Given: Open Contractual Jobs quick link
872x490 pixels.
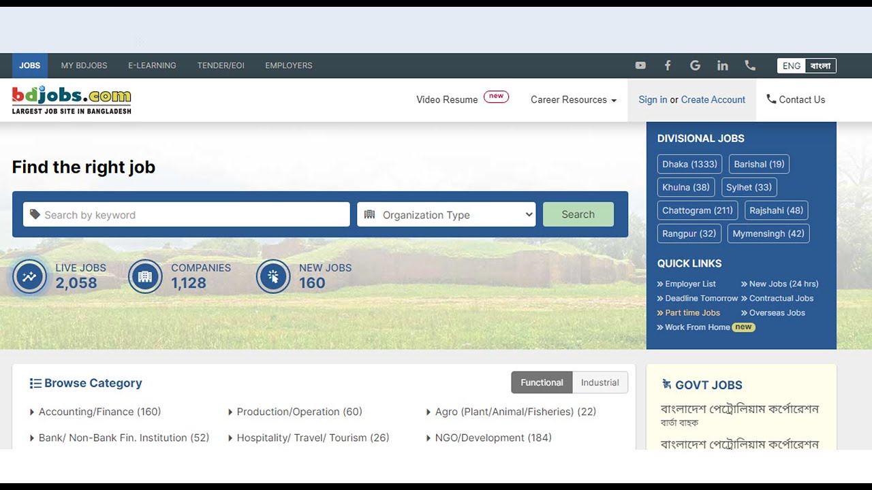Looking at the screenshot, I should click(x=781, y=298).
